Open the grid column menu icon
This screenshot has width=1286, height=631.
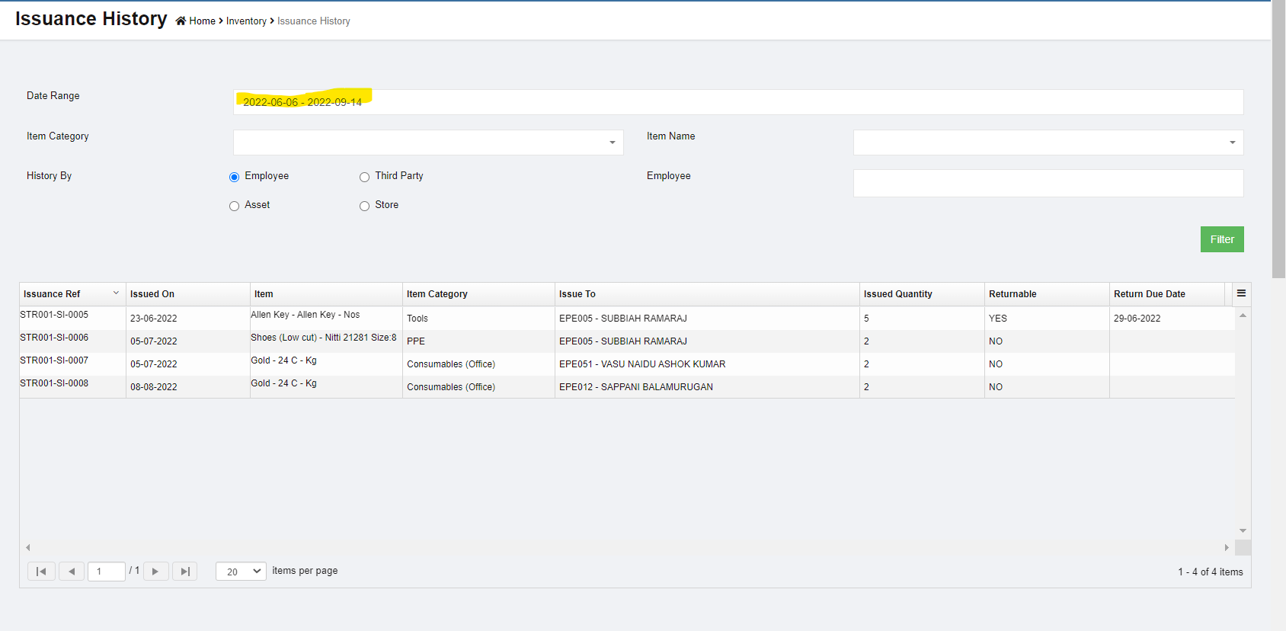point(1241,293)
